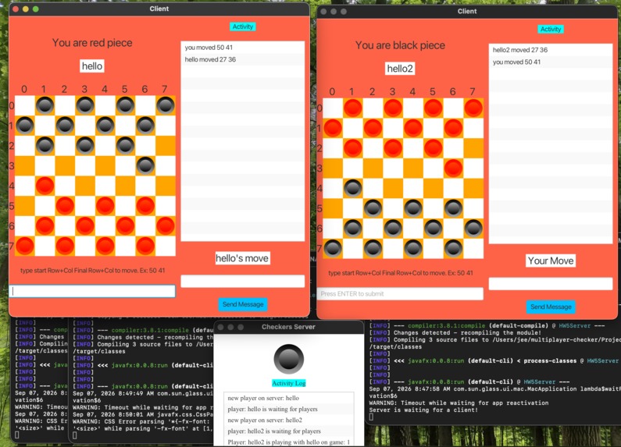Focus 'Press ENTER to submit' move field
Image resolution: width=621 pixels, height=447 pixels.
click(x=400, y=293)
